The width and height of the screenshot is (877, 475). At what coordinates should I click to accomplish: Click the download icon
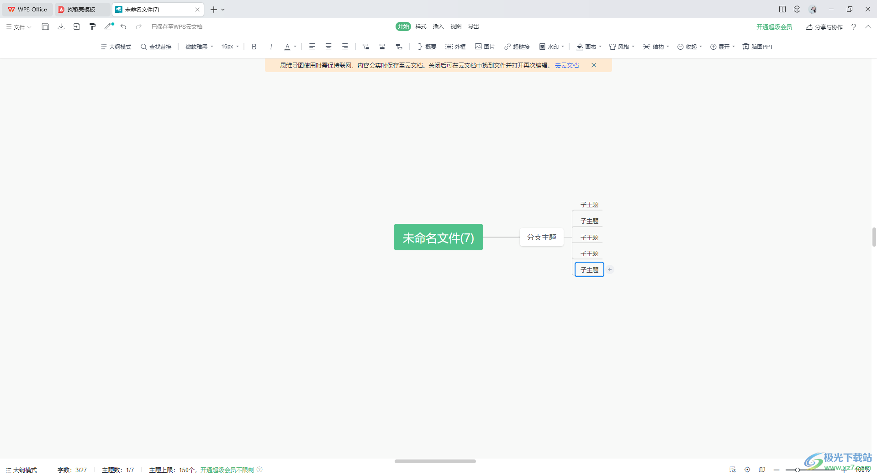click(x=61, y=26)
